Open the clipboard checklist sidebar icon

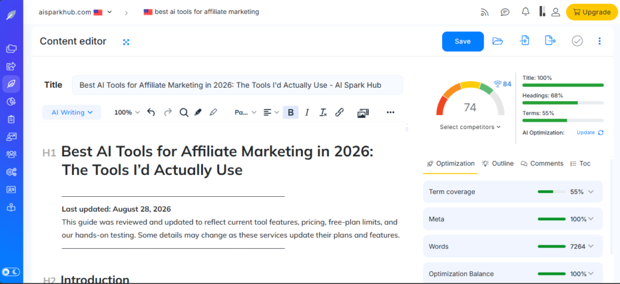tap(12, 119)
